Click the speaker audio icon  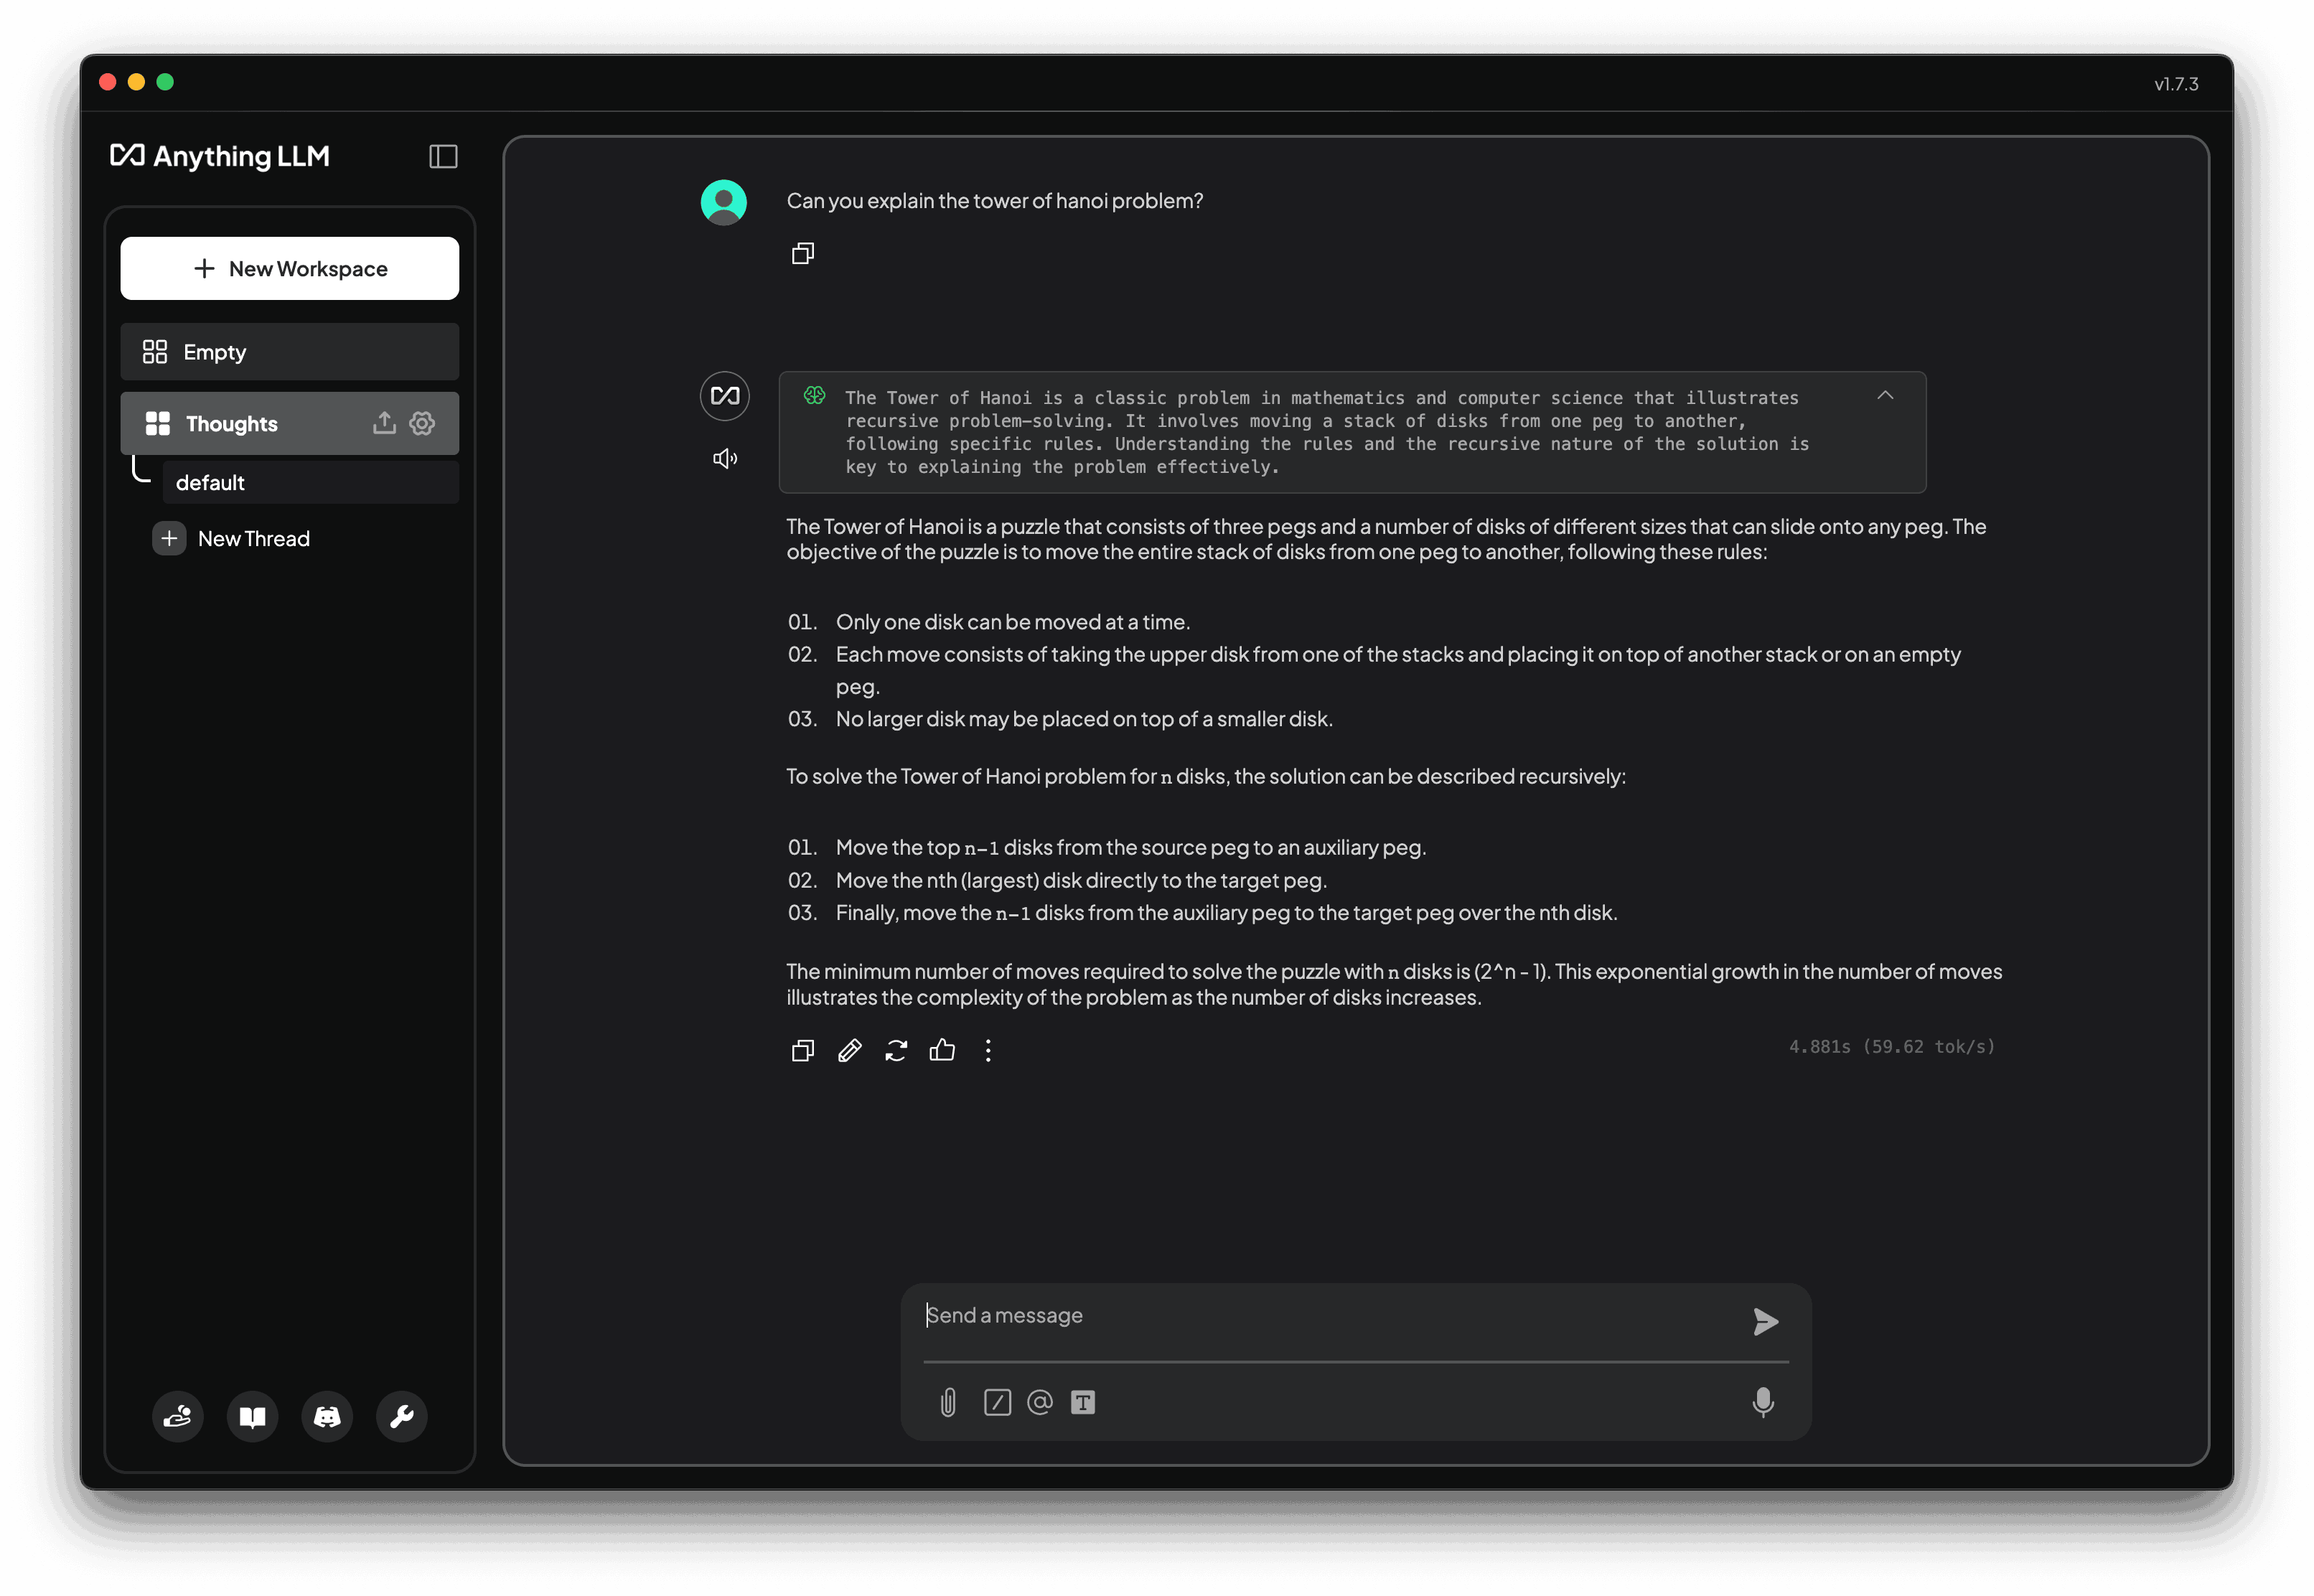tap(723, 457)
